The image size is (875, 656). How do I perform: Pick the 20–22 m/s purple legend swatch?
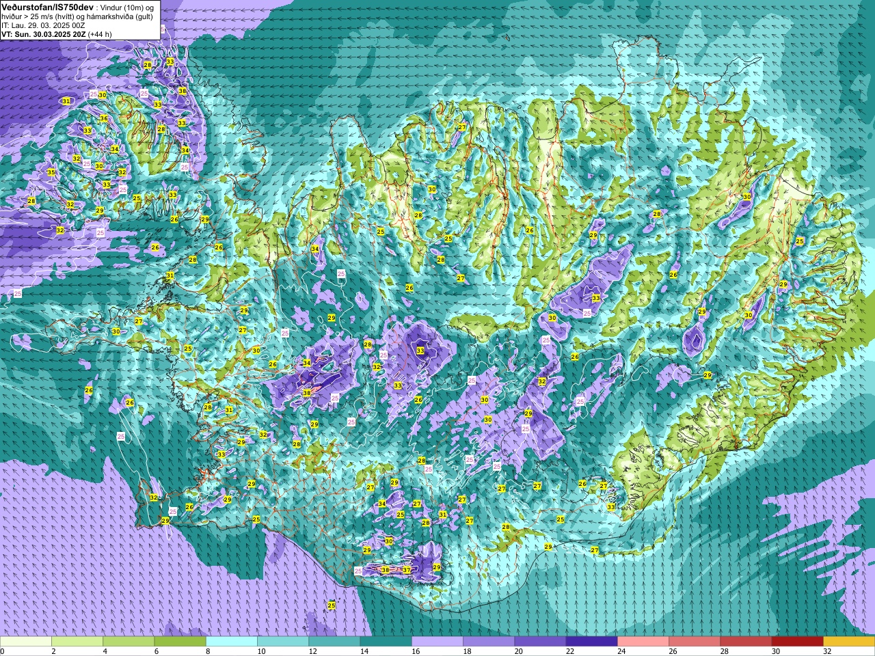point(540,642)
